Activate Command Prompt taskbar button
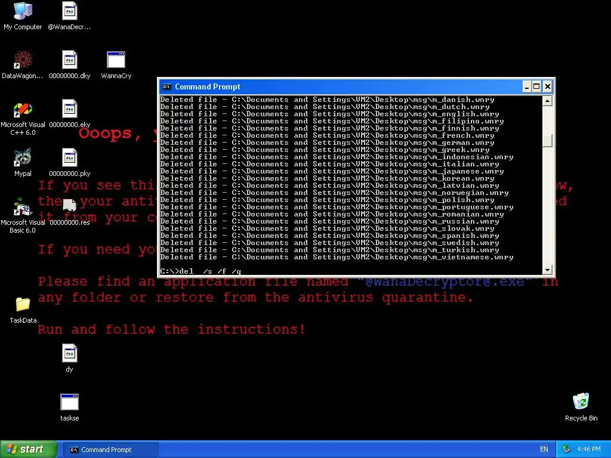611x458 pixels. (111, 450)
